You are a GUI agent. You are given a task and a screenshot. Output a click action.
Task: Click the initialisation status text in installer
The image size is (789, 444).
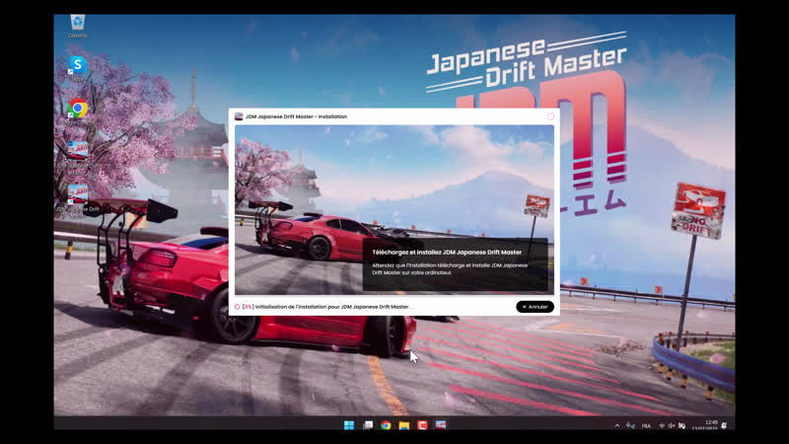[x=327, y=307]
